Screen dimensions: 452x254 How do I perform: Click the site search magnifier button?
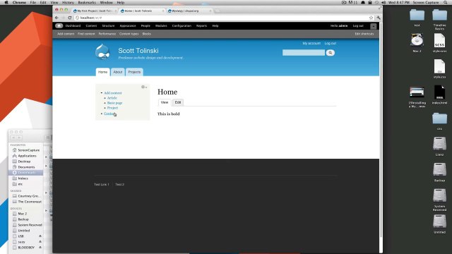331,53
